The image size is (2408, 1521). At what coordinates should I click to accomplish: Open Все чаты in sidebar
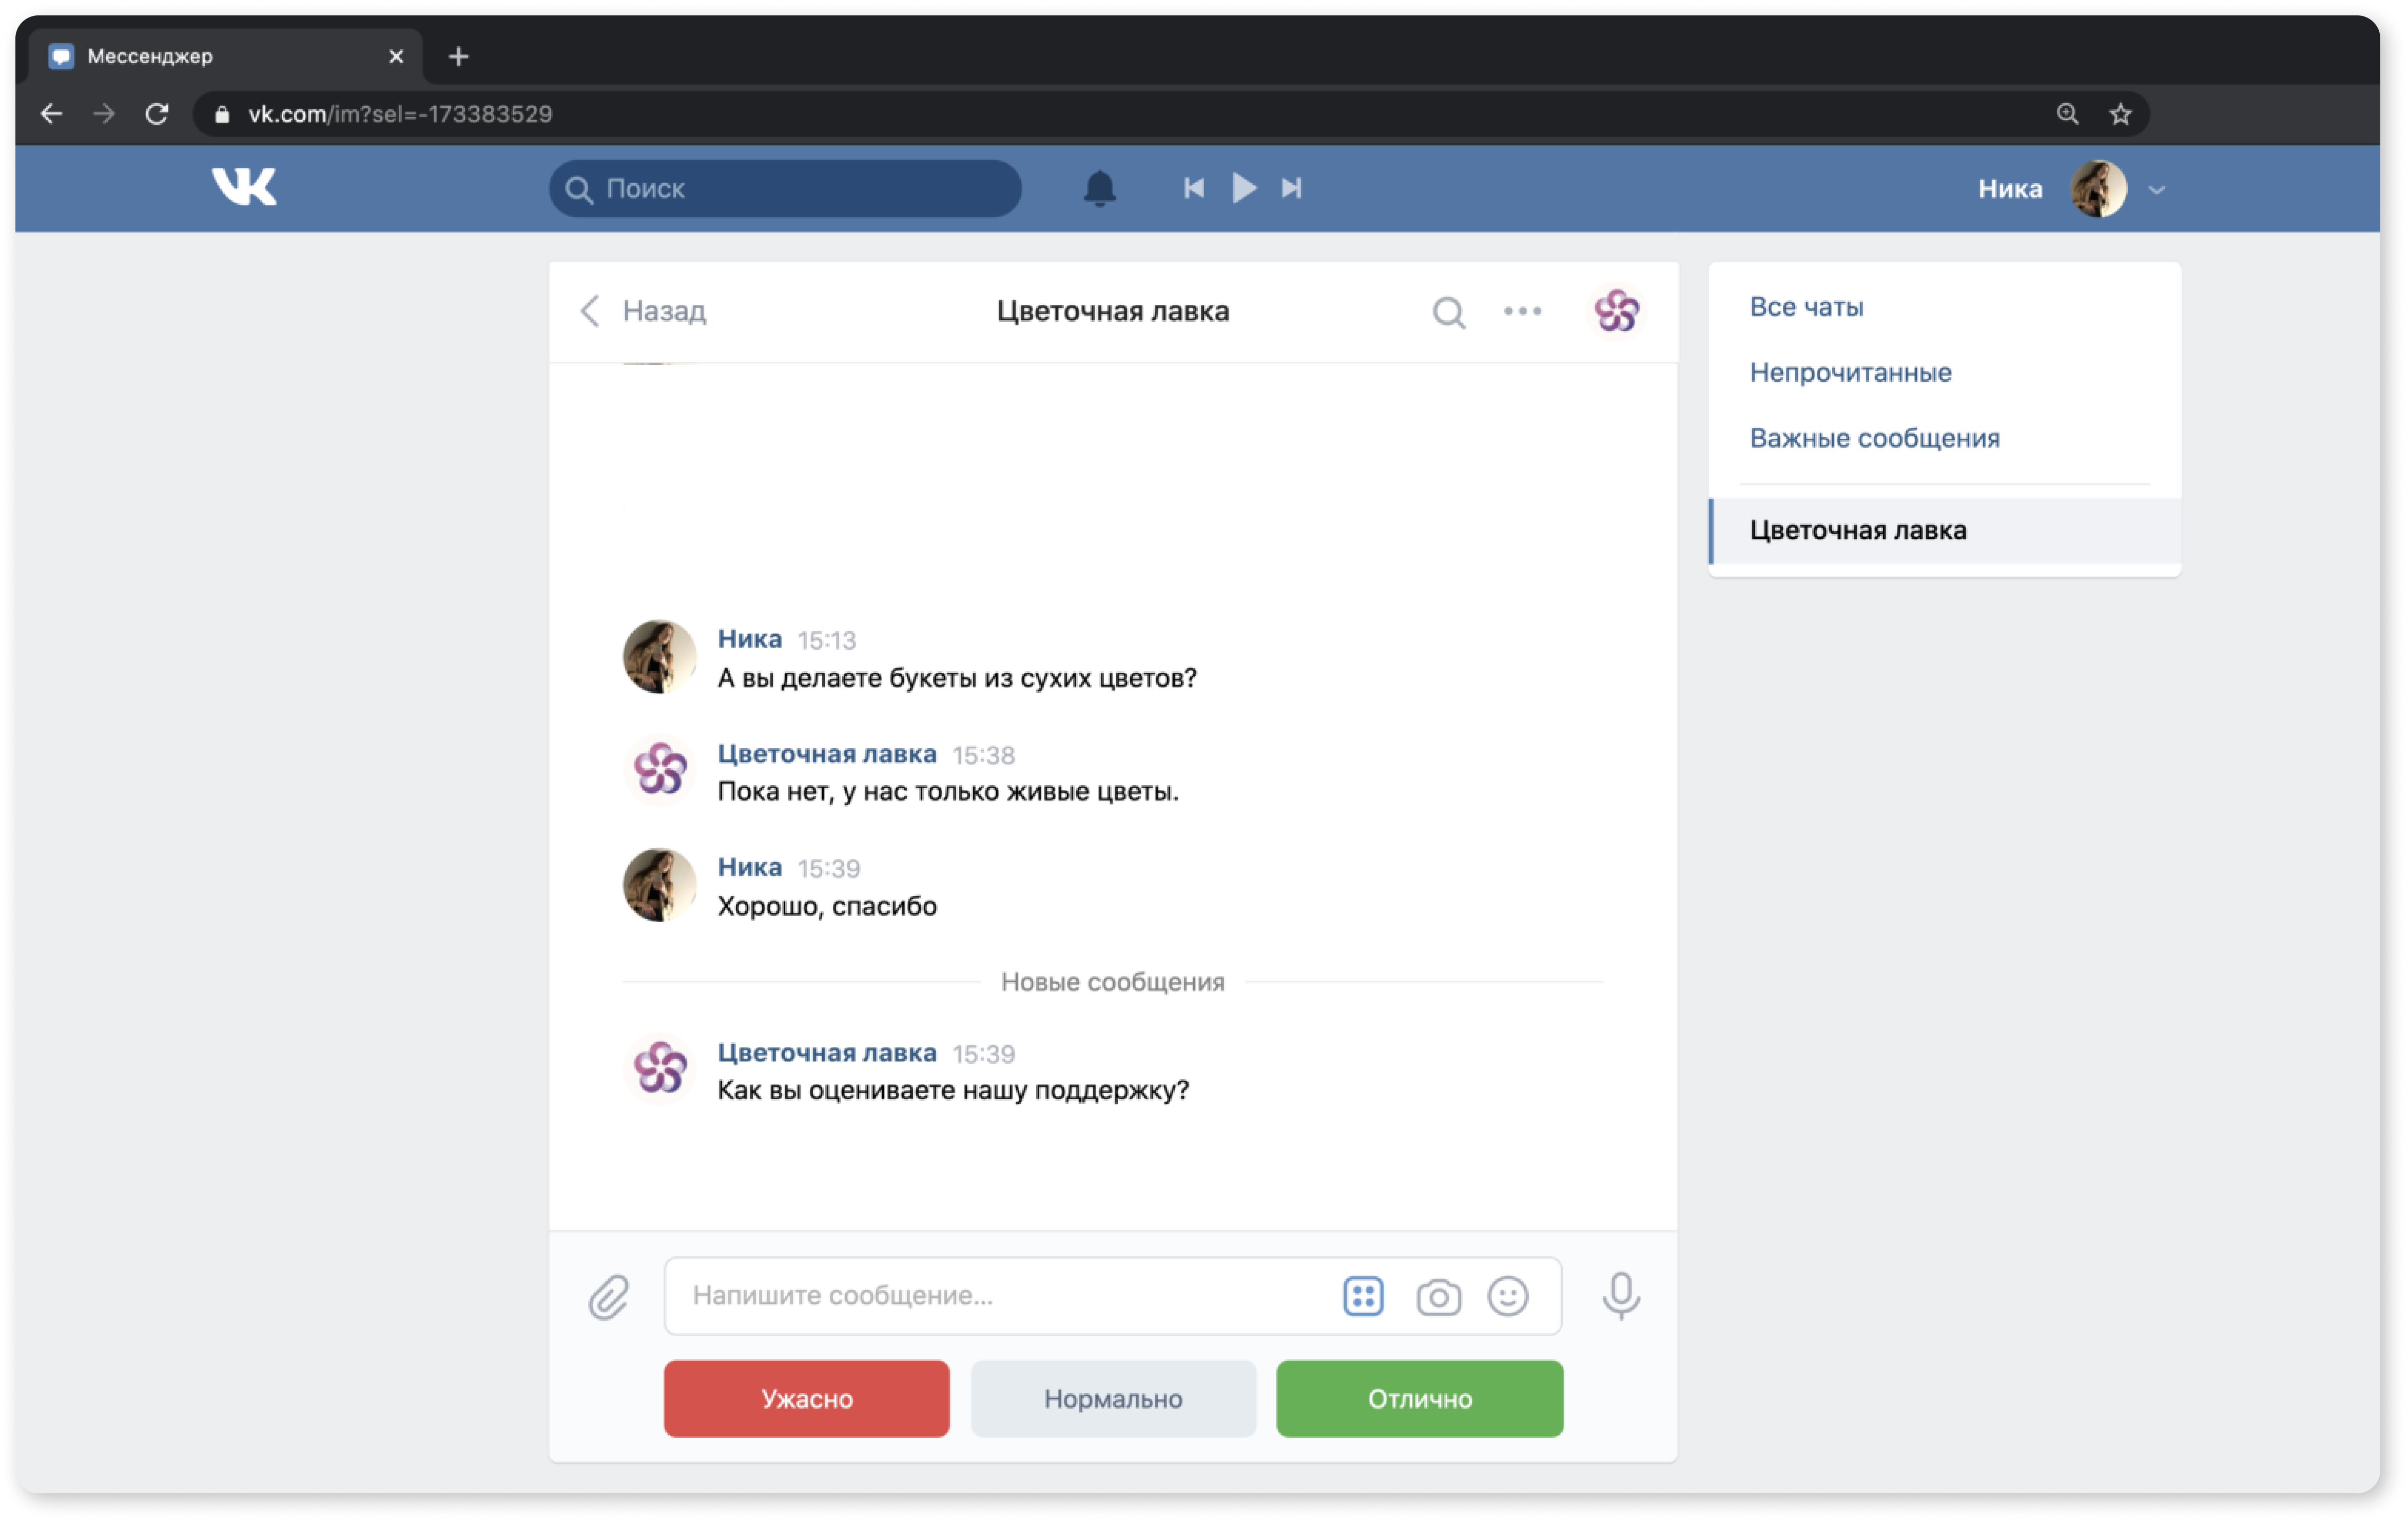(x=1806, y=307)
